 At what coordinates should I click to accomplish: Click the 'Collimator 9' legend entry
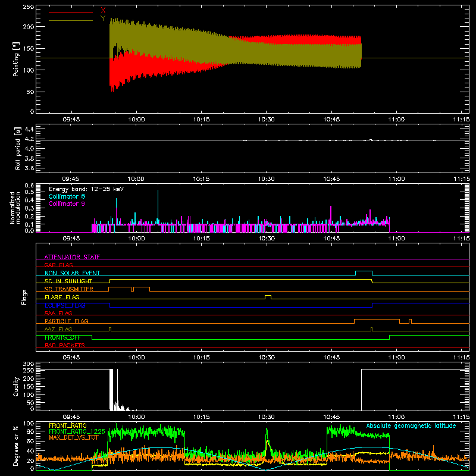point(67,203)
